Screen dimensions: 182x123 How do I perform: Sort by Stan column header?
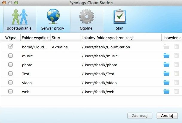[65, 38]
